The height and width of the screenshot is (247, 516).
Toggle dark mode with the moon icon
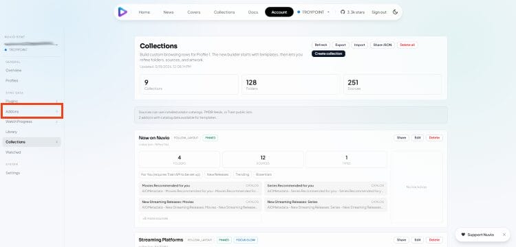[395, 12]
